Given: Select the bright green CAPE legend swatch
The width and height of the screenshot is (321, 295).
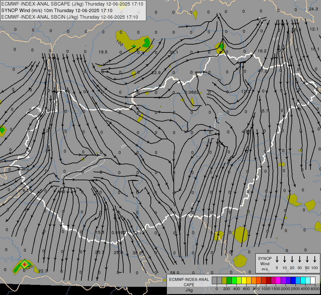Looking at the screenshot, I should pyautogui.click(x=234, y=281).
